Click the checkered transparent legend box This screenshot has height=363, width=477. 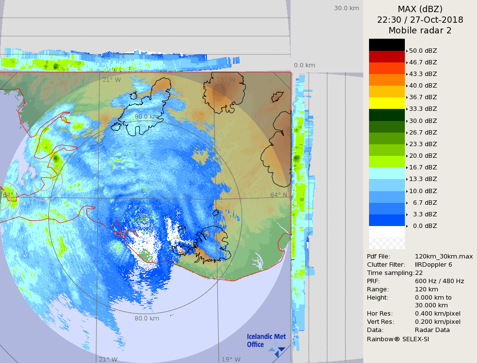tap(386, 238)
